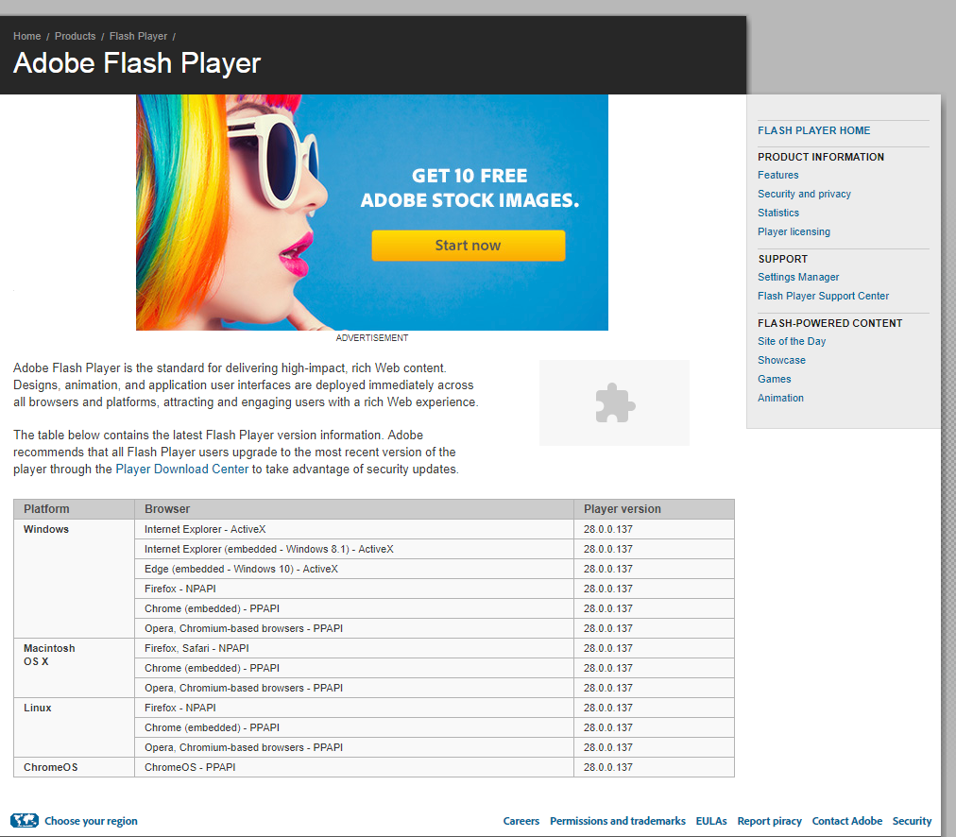Click Choose your region in footer
Viewport: 956px width, 837px height.
coord(91,821)
